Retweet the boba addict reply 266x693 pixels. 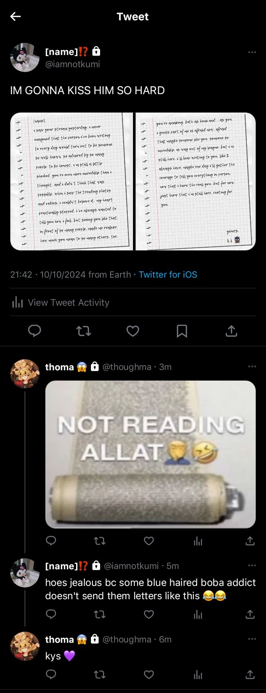[x=100, y=614]
